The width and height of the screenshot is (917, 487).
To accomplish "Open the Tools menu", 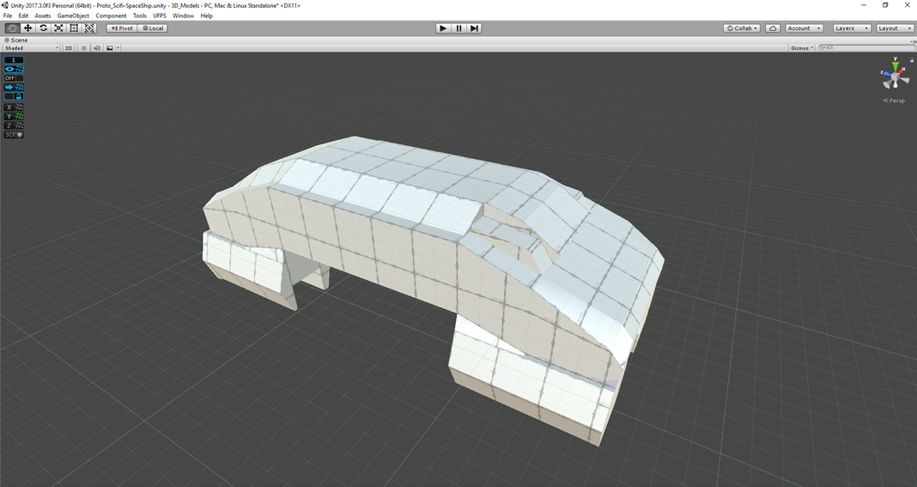I will (x=140, y=15).
